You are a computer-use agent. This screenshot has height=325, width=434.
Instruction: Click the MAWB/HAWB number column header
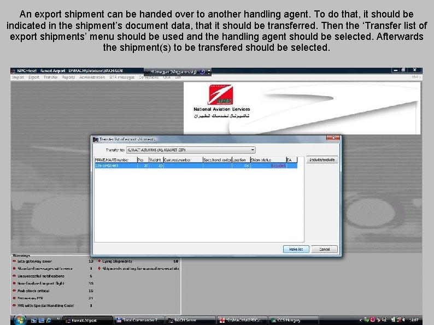[x=116, y=160]
